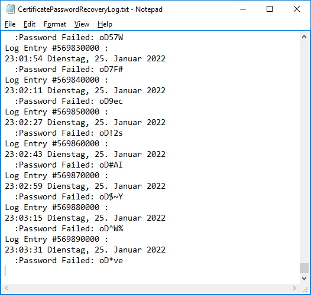The width and height of the screenshot is (311, 295).
Task: Click the horizontal scrollbar right arrow
Action: pyautogui.click(x=294, y=288)
